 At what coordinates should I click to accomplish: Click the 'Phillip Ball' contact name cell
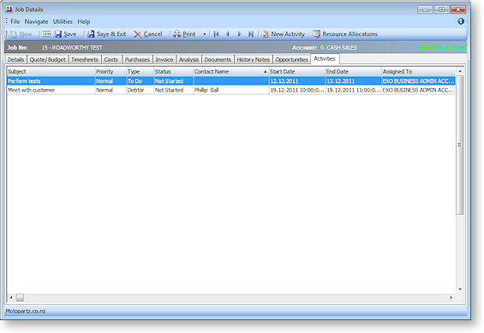(x=231, y=90)
